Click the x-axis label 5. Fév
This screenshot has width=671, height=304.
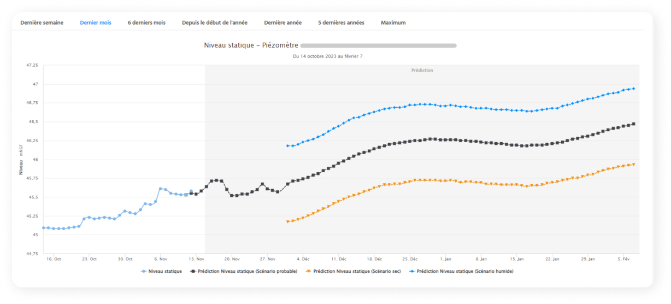[623, 259]
